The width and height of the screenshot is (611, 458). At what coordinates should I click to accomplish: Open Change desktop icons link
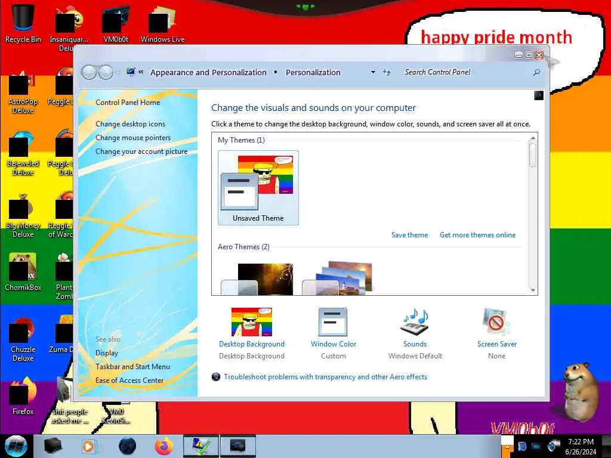tap(130, 124)
